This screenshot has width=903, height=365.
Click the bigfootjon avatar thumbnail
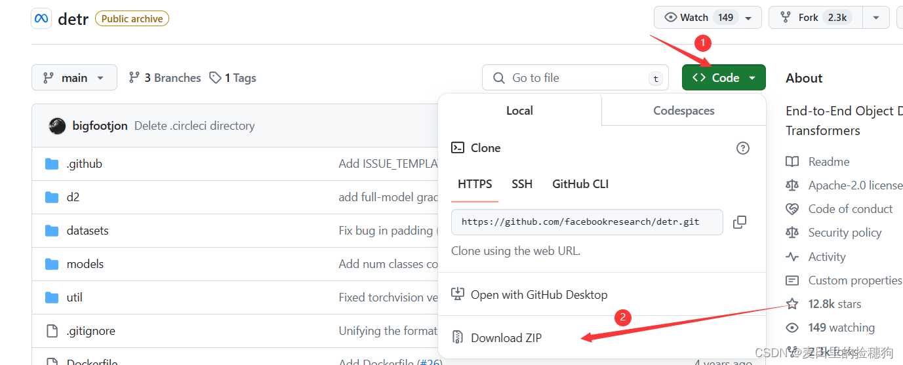[57, 126]
